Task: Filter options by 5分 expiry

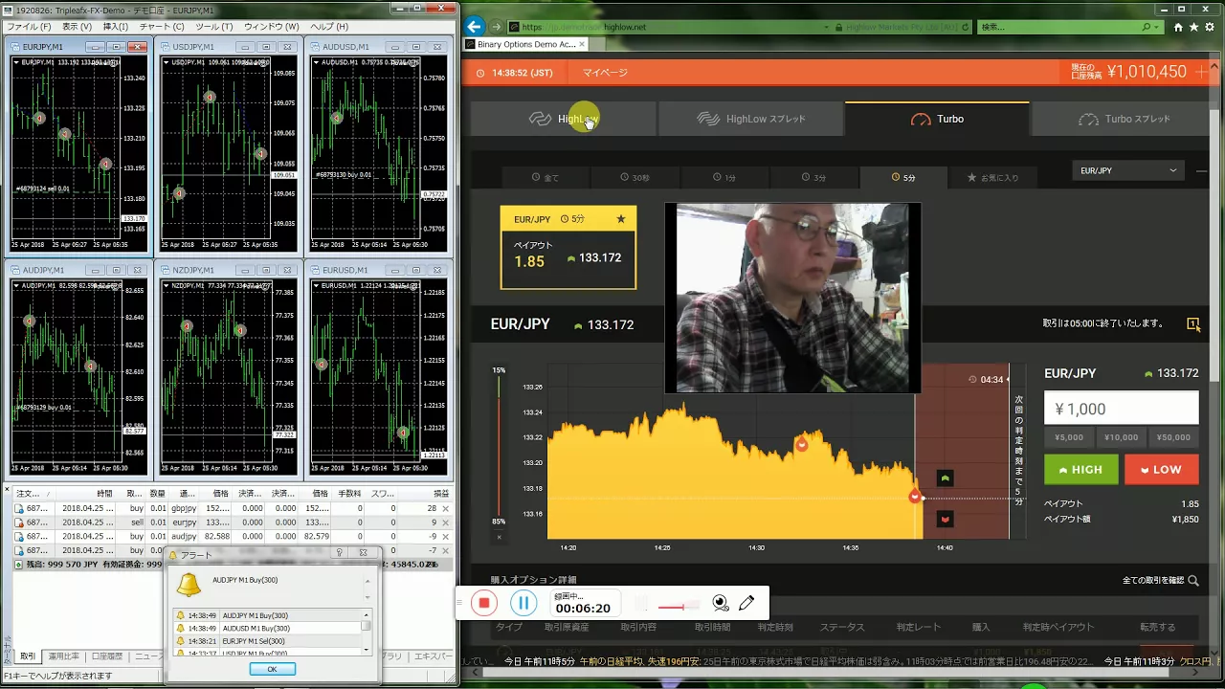Action: pyautogui.click(x=903, y=178)
